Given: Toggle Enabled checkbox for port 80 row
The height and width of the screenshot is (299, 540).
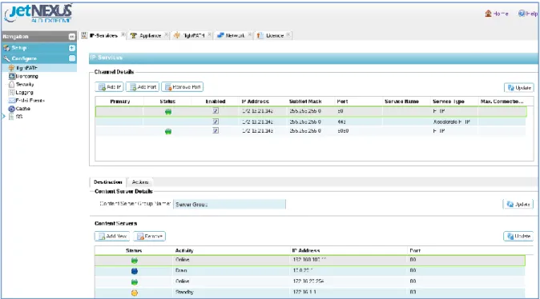Looking at the screenshot, I should click(216, 110).
